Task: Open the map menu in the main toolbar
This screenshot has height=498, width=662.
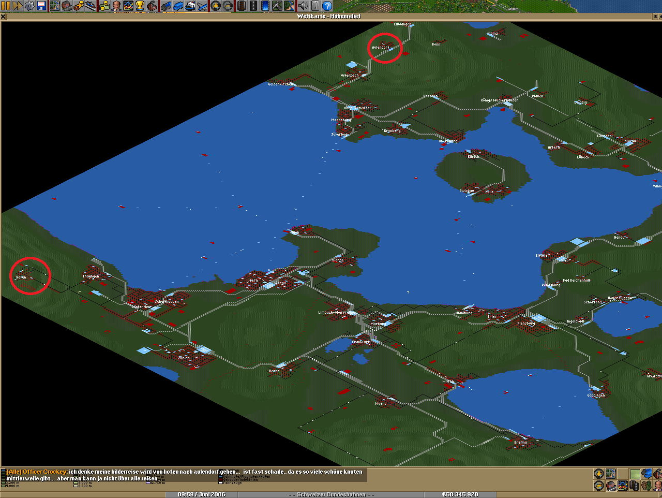Action: 55,6
